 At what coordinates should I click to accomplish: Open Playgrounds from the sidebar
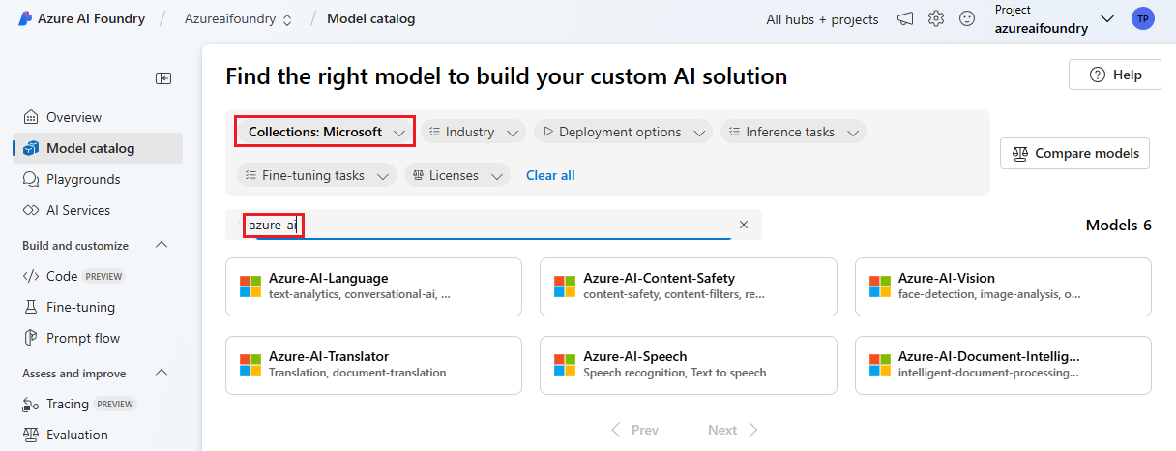pyautogui.click(x=83, y=179)
